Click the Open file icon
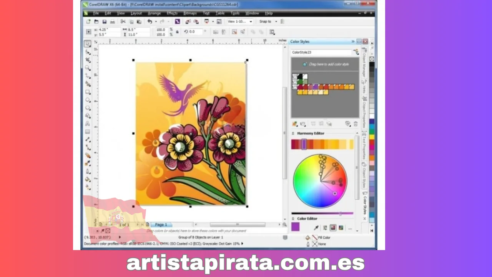 [96, 22]
